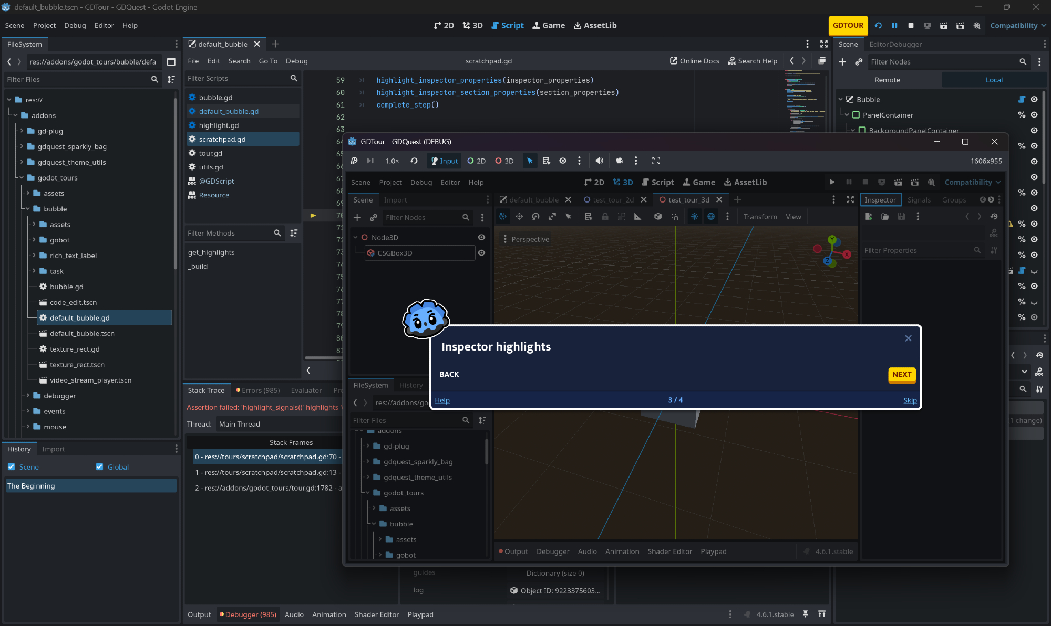Switch to the Errors (985) tab
The height and width of the screenshot is (626, 1051).
coord(257,390)
